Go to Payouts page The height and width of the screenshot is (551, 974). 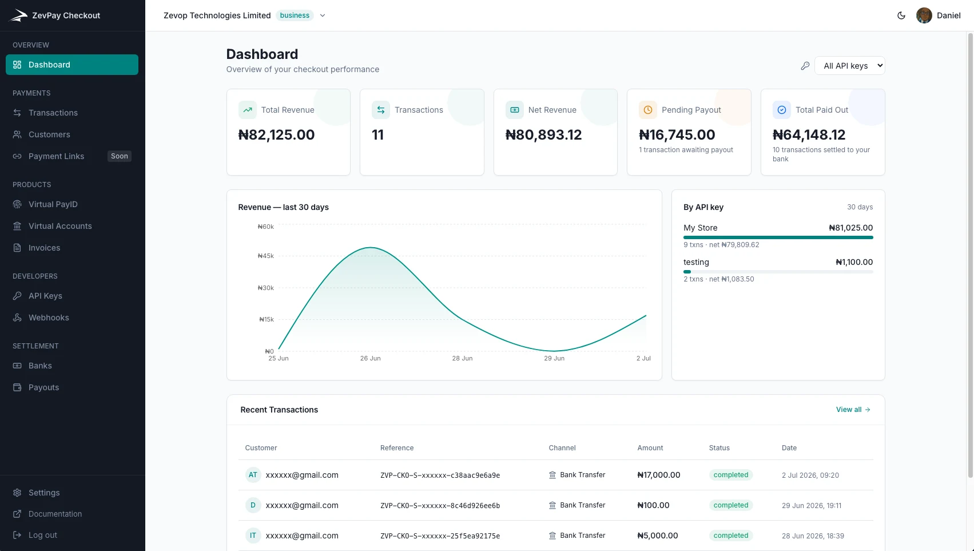(x=72, y=387)
